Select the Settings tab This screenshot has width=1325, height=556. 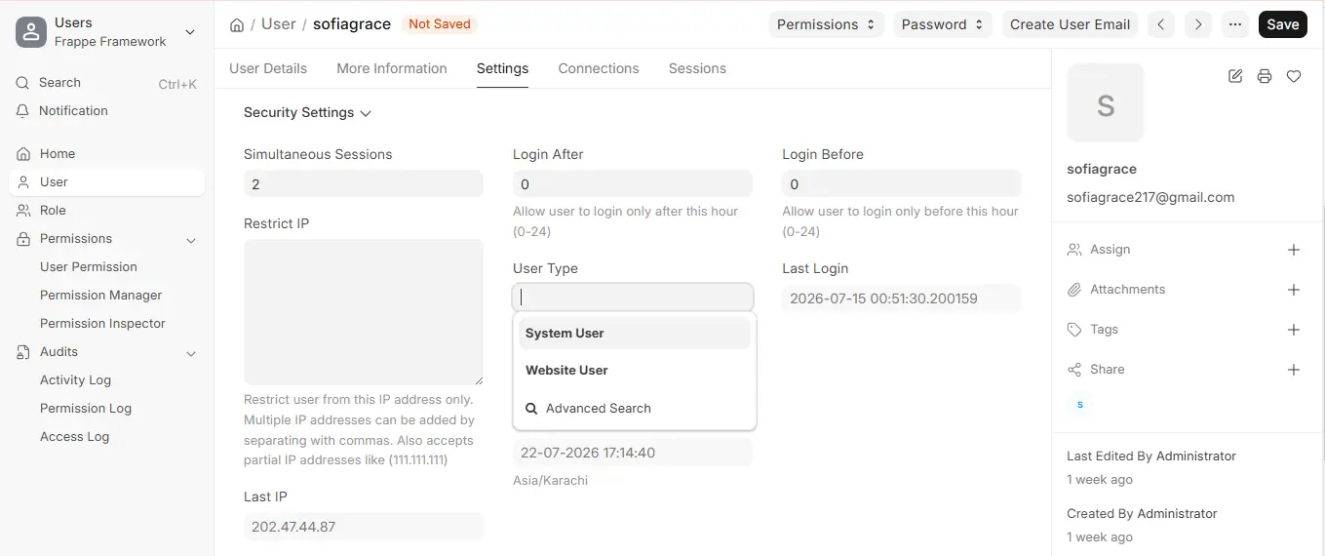(x=502, y=68)
